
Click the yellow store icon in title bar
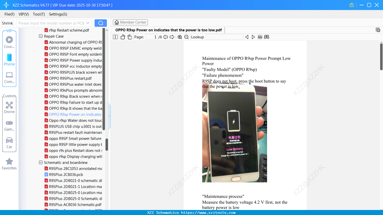pyautogui.click(x=352, y=5)
